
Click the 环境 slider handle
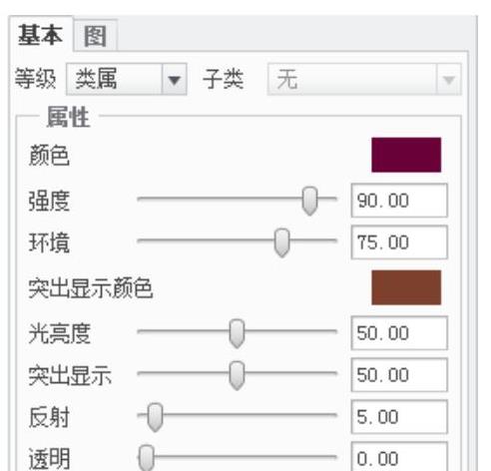pos(281,242)
